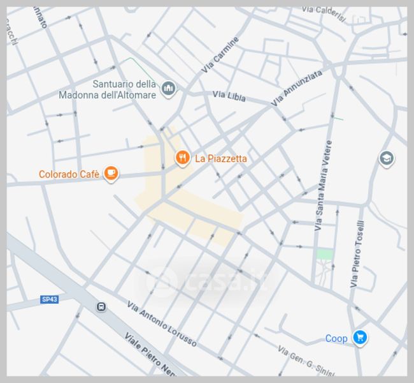Click the Colorado Cafè text label
The height and width of the screenshot is (383, 414).
69,174
